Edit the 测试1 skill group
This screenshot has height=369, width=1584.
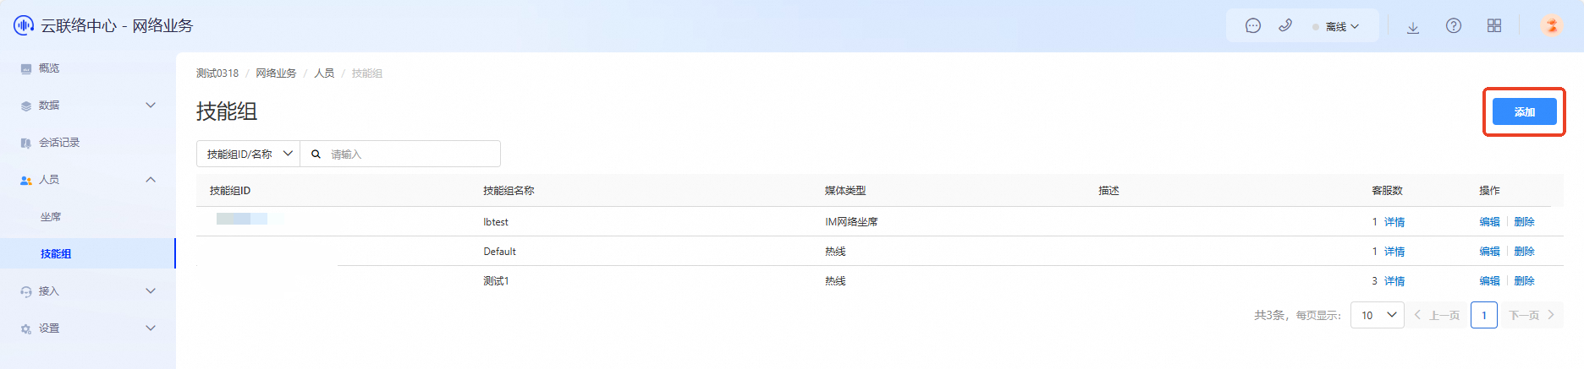1489,281
